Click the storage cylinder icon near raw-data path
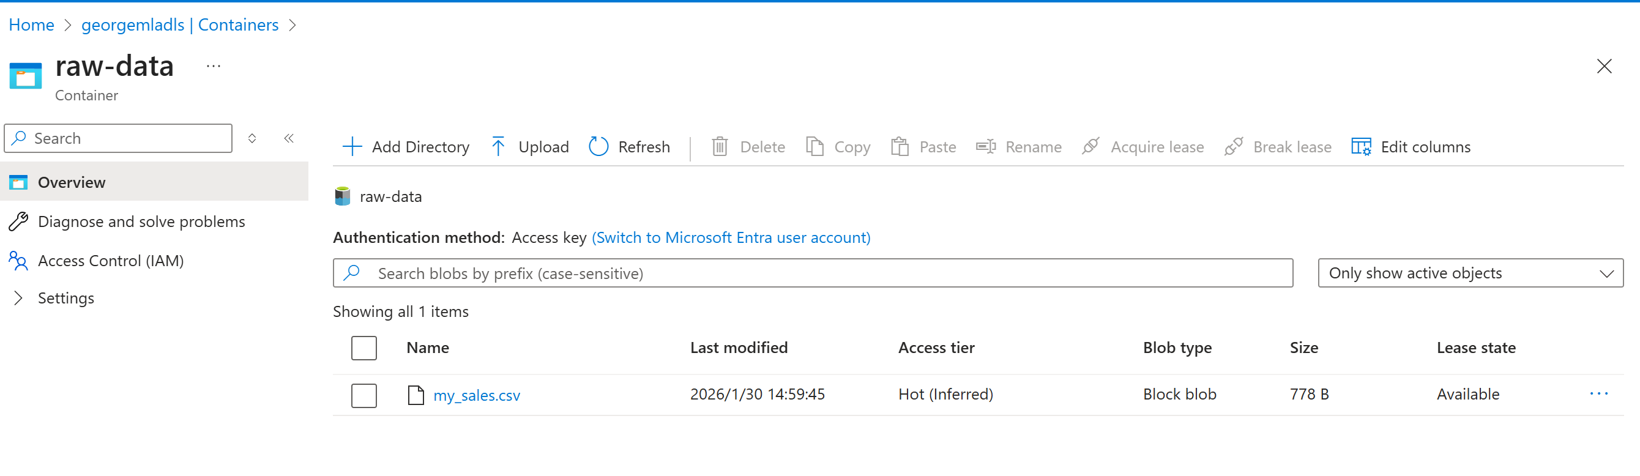 [x=343, y=196]
